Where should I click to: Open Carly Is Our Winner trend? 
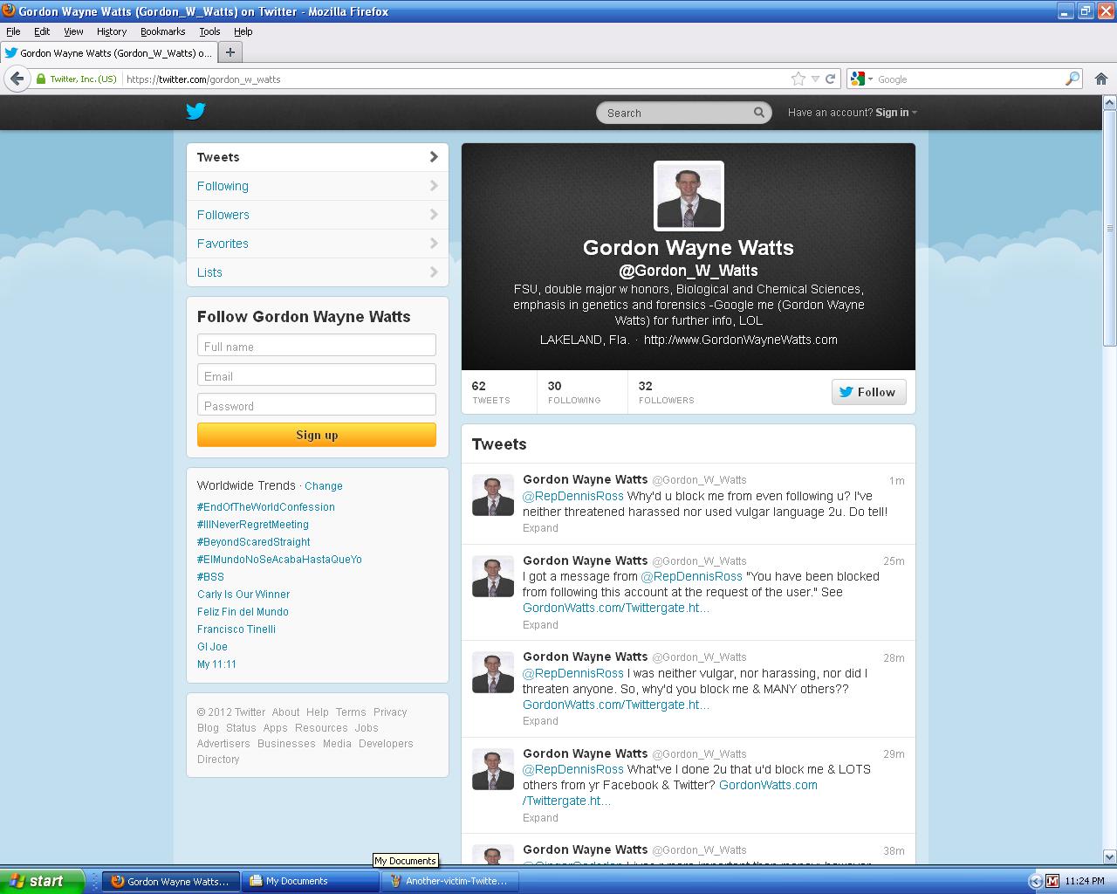pyautogui.click(x=243, y=595)
